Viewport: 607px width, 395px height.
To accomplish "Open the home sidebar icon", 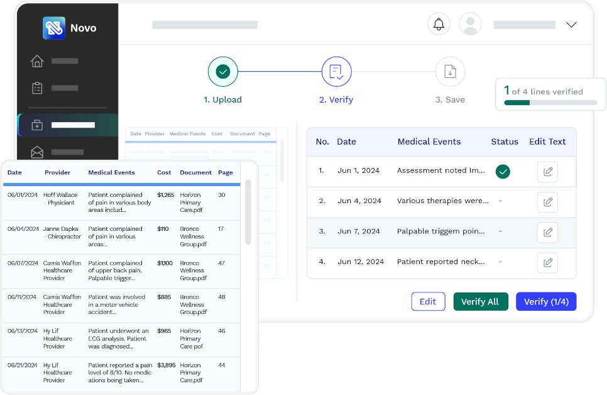I will [37, 61].
